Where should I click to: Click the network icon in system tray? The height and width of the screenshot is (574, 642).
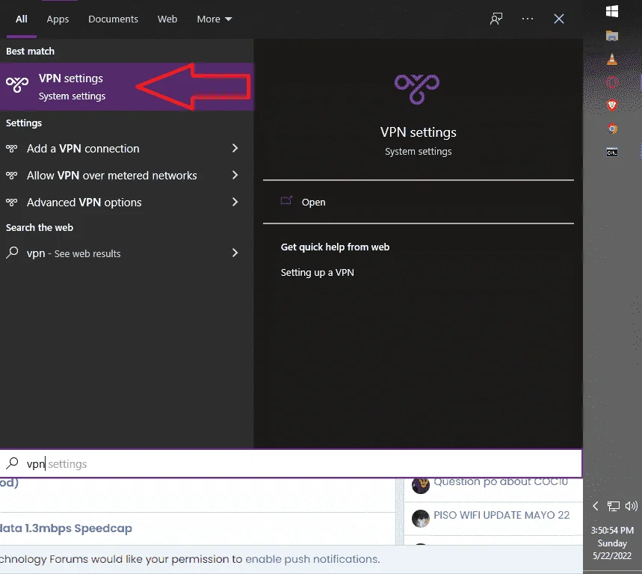[614, 507]
